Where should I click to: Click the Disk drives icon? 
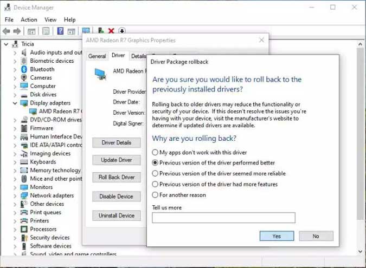pyautogui.click(x=24, y=95)
